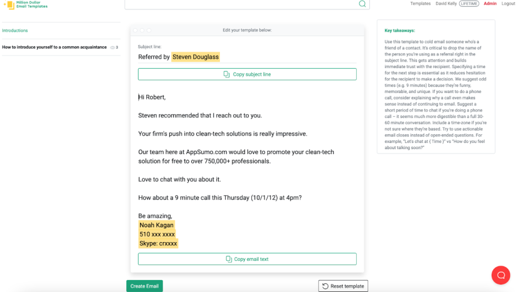520x292 pixels.
Task: Edit the highlighted 510 xxx xxxx phone
Action: 157,235
